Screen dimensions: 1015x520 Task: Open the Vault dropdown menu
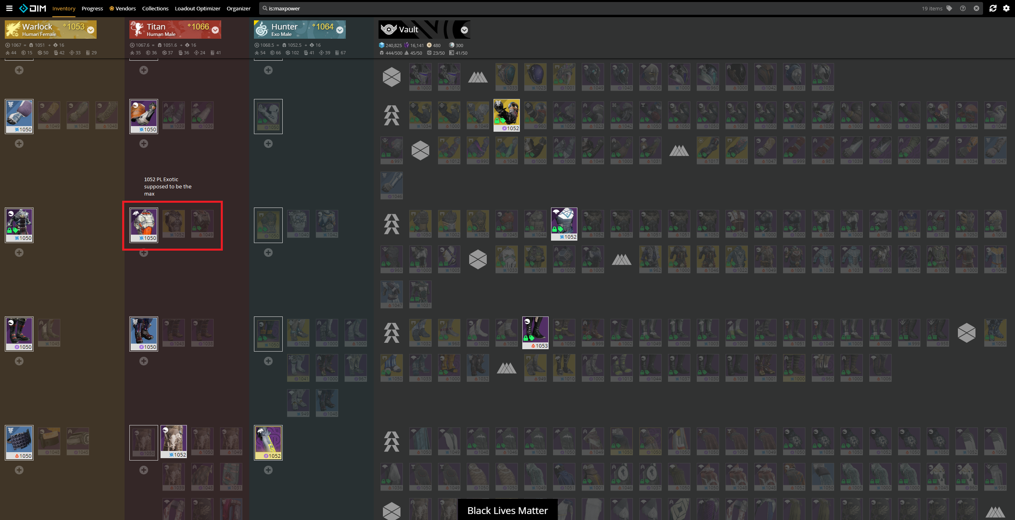click(x=464, y=30)
